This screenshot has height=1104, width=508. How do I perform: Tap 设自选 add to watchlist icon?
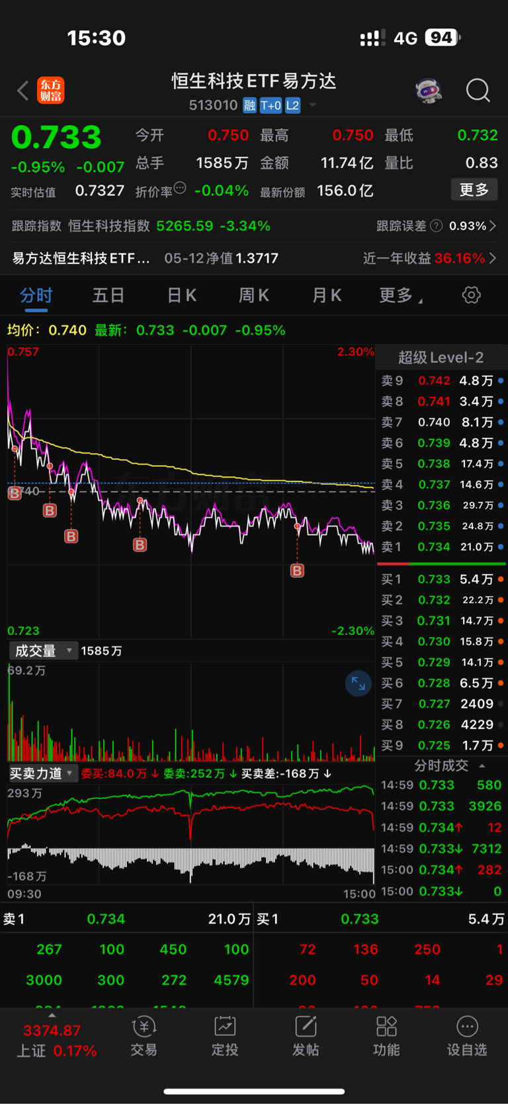click(467, 1037)
